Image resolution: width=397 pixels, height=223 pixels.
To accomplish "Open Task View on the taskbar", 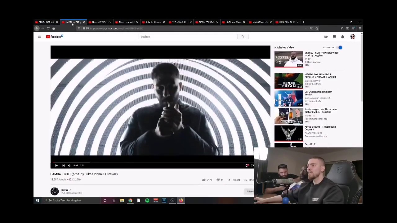I will click(113, 200).
